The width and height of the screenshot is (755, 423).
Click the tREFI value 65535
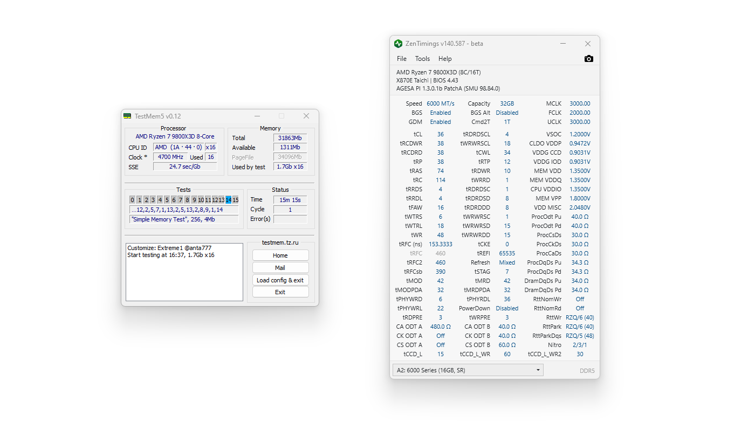[x=507, y=253]
